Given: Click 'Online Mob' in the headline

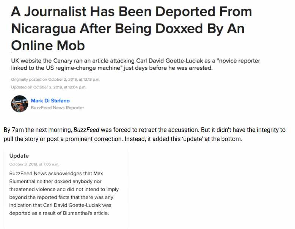Looking at the screenshot, I should click(48, 45).
